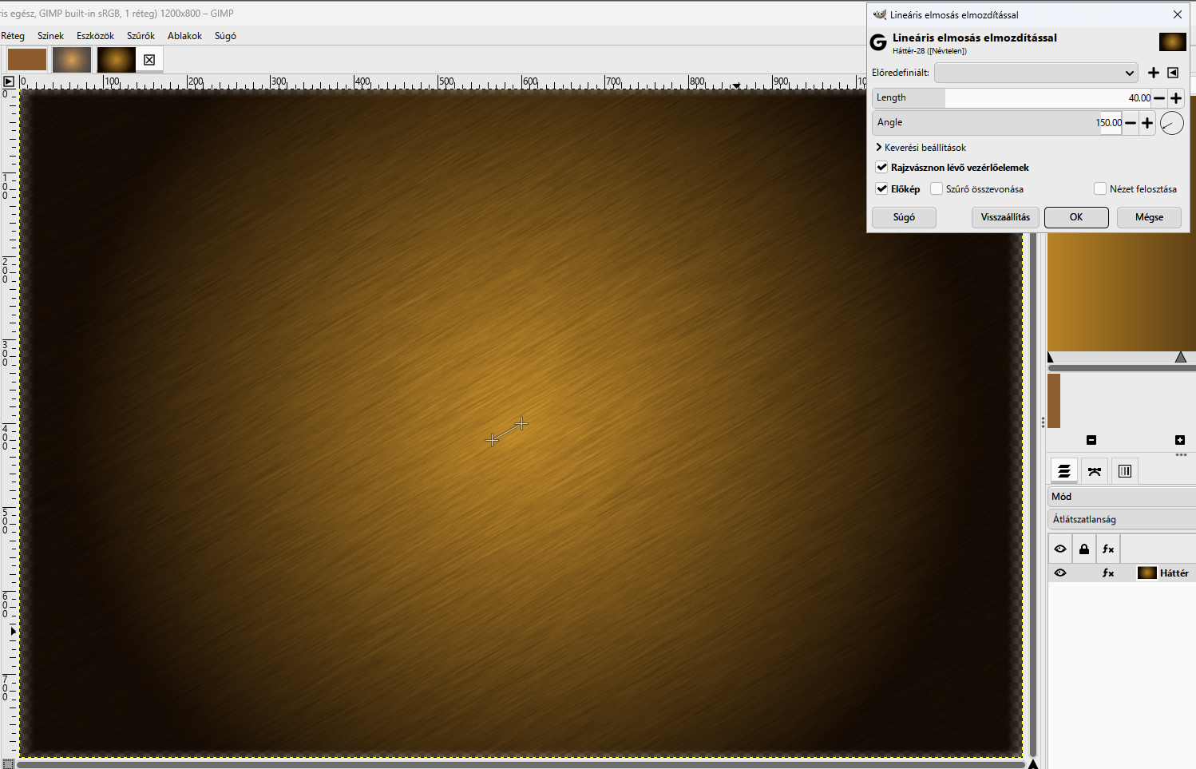This screenshot has width=1196, height=769.
Task: Click the navigation icon at canvas bottom-right corner
Action: click(x=1032, y=763)
